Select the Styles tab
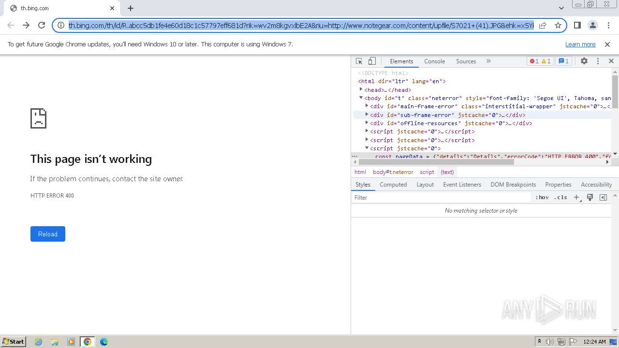 click(x=363, y=185)
